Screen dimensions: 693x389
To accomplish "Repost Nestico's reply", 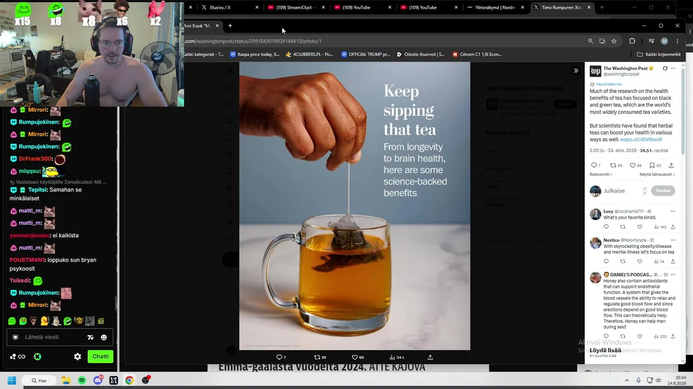I will coord(623,261).
